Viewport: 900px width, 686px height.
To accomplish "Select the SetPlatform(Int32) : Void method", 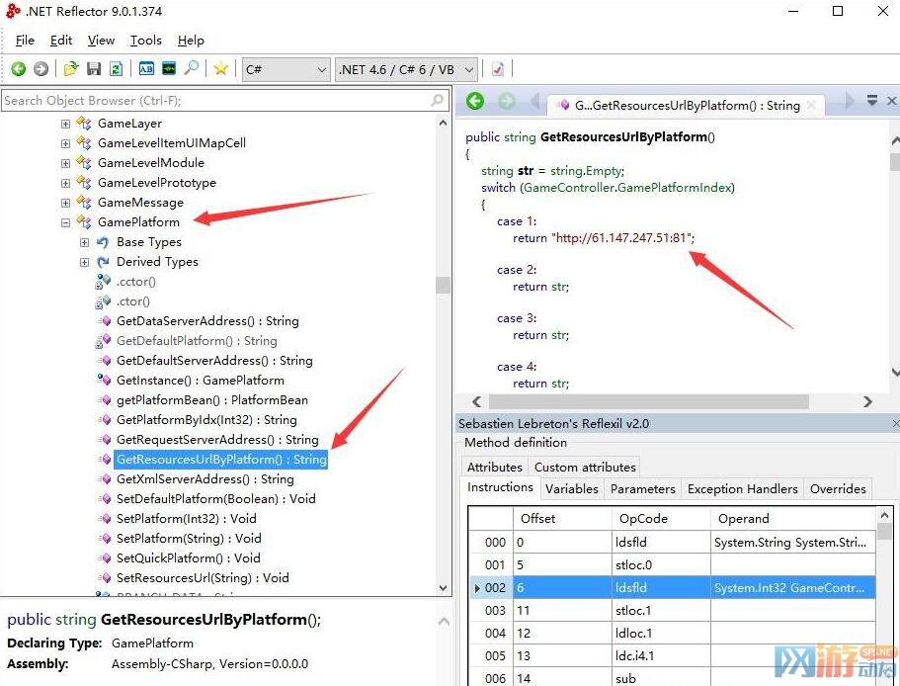I will 186,519.
